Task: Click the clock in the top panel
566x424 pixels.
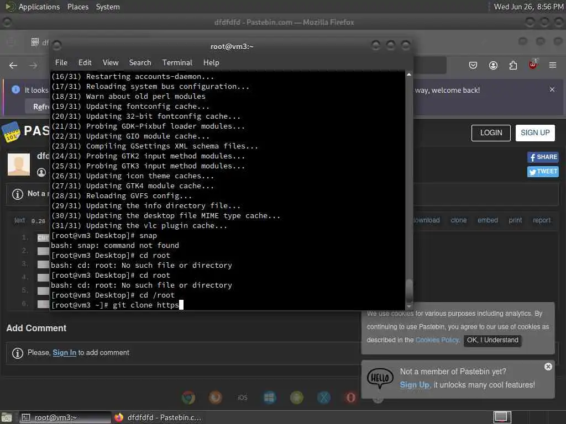Action: click(528, 7)
